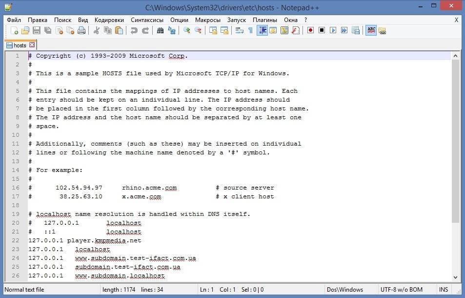Screen dimensions: 465x298
Task: Toggle word wrap toolbar button
Action: [239, 30]
